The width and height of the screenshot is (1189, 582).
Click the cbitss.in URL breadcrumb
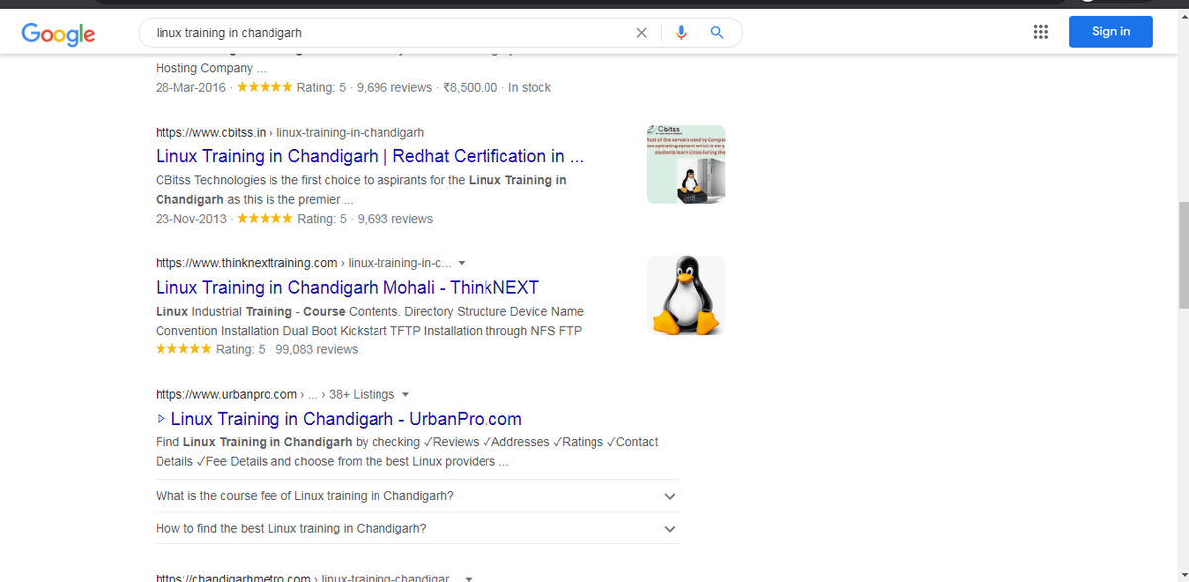pyautogui.click(x=290, y=132)
